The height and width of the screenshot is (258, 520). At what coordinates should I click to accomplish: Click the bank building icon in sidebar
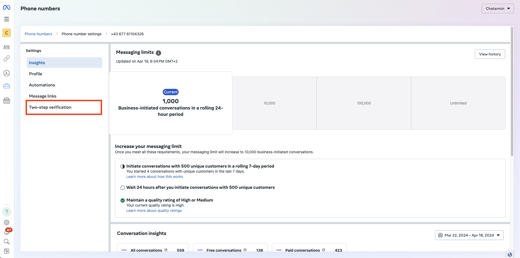click(x=7, y=100)
